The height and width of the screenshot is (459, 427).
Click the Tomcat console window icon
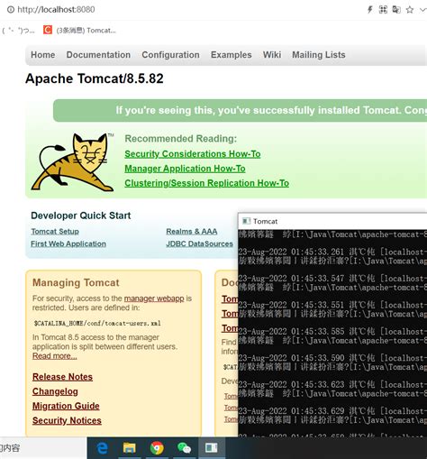click(247, 221)
